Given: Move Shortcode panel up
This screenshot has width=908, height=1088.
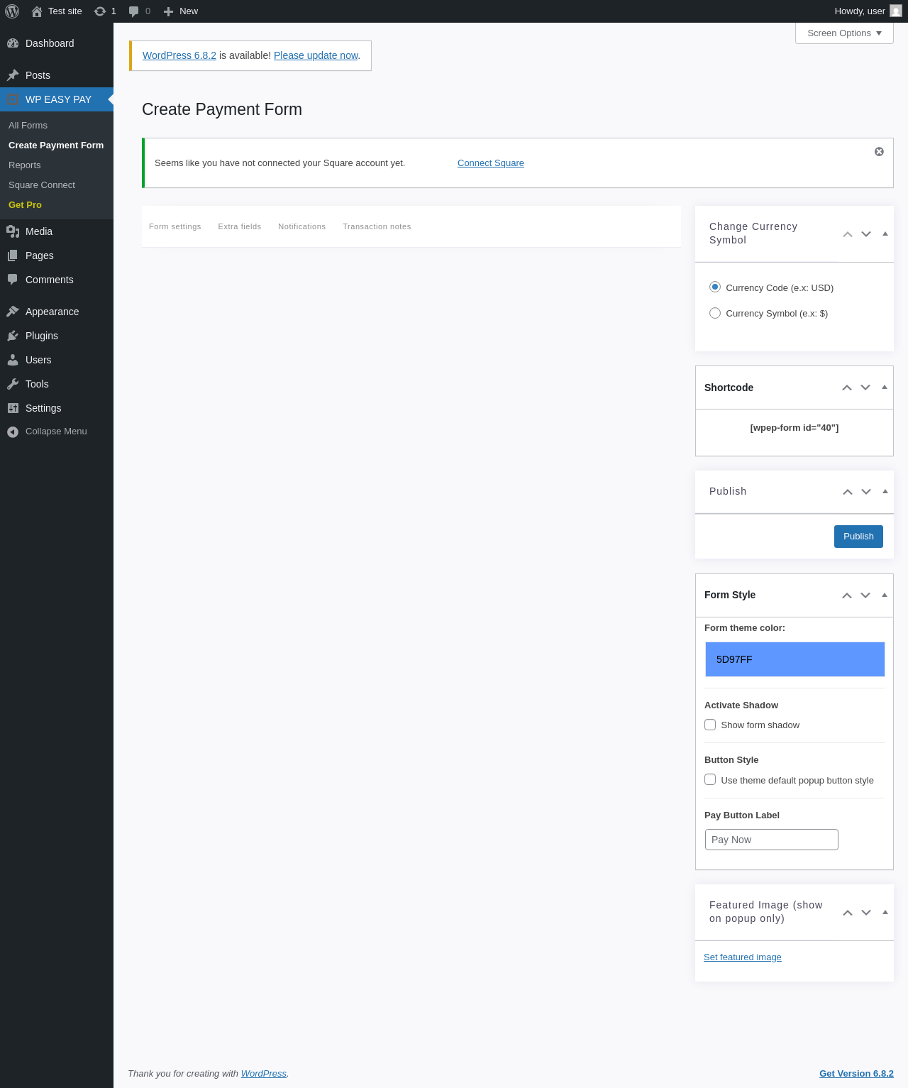Looking at the screenshot, I should (847, 388).
